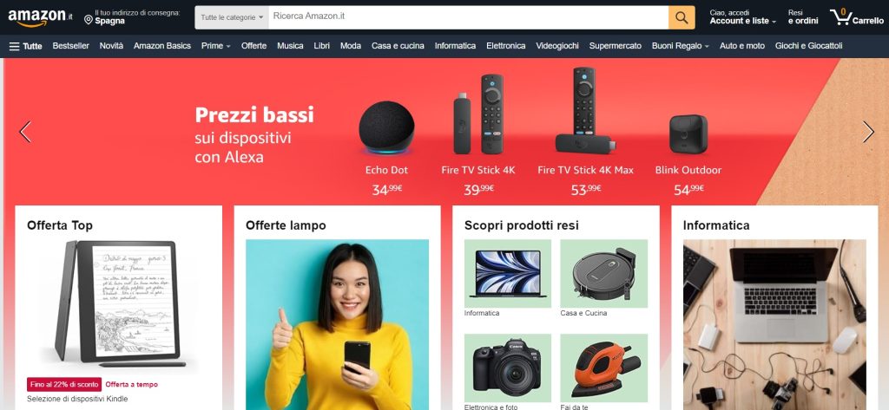Click the orange search magnifier button
The image size is (889, 410).
[682, 17]
